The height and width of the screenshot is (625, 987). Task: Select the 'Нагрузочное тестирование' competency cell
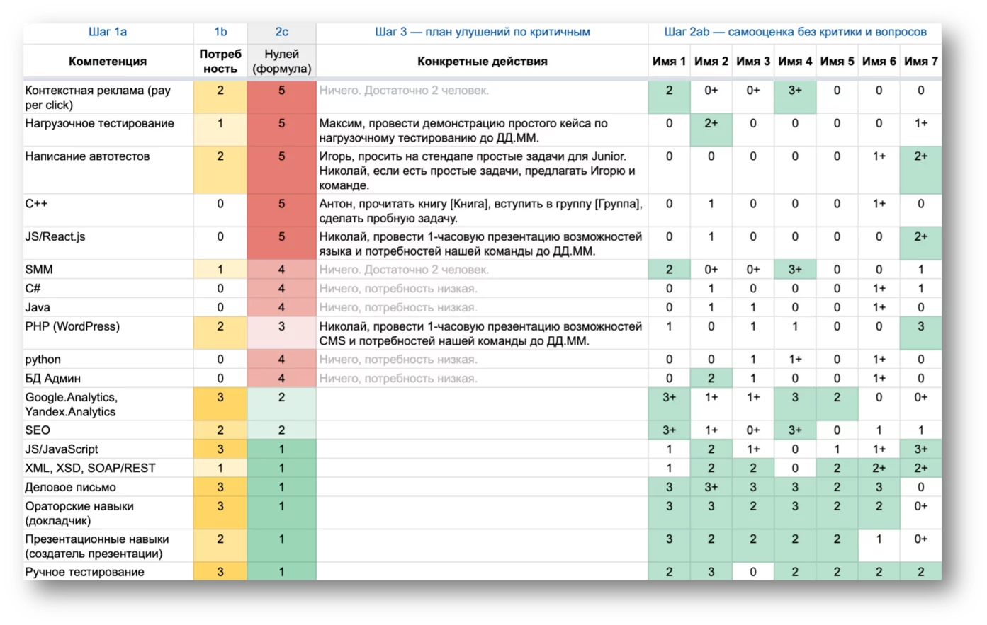click(x=108, y=130)
